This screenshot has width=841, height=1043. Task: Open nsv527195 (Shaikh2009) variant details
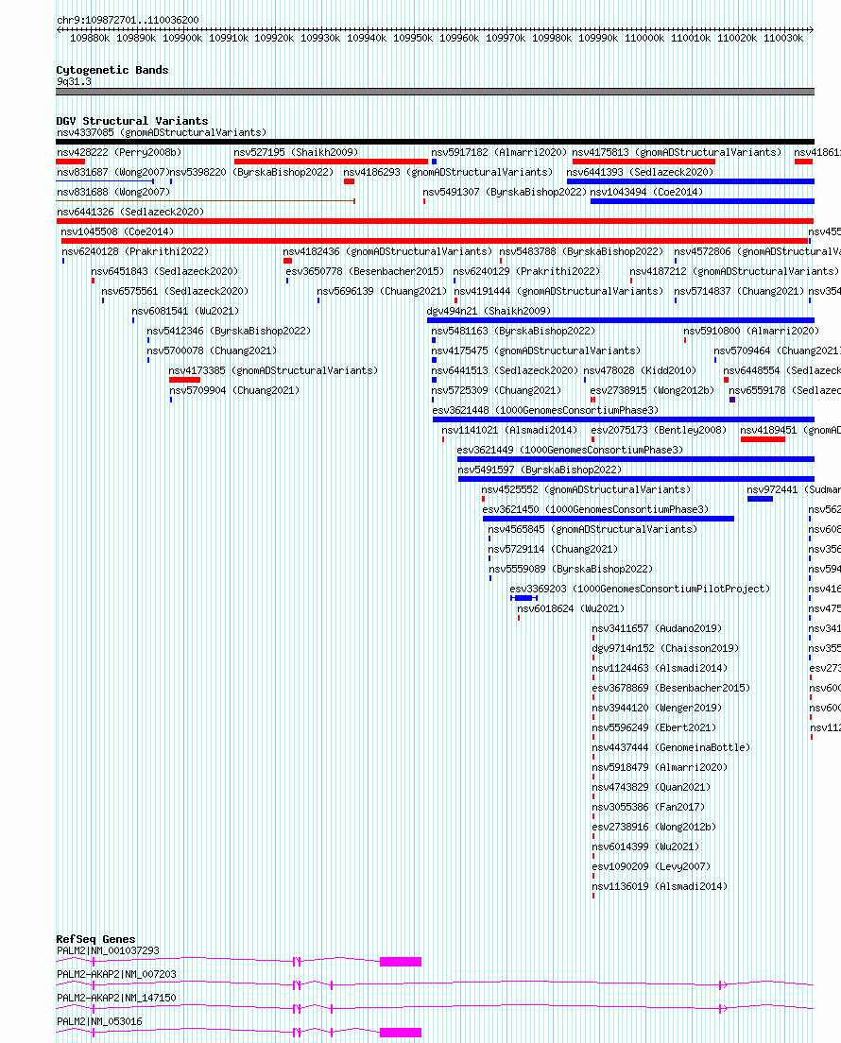[296, 153]
